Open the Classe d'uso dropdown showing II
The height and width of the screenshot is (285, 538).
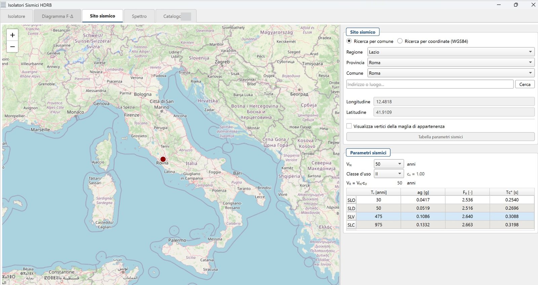pos(388,174)
